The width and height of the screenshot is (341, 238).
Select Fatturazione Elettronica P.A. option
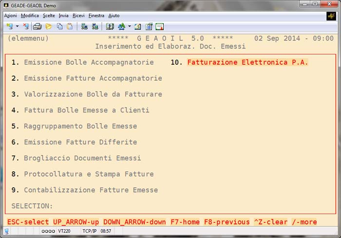pyautogui.click(x=247, y=62)
